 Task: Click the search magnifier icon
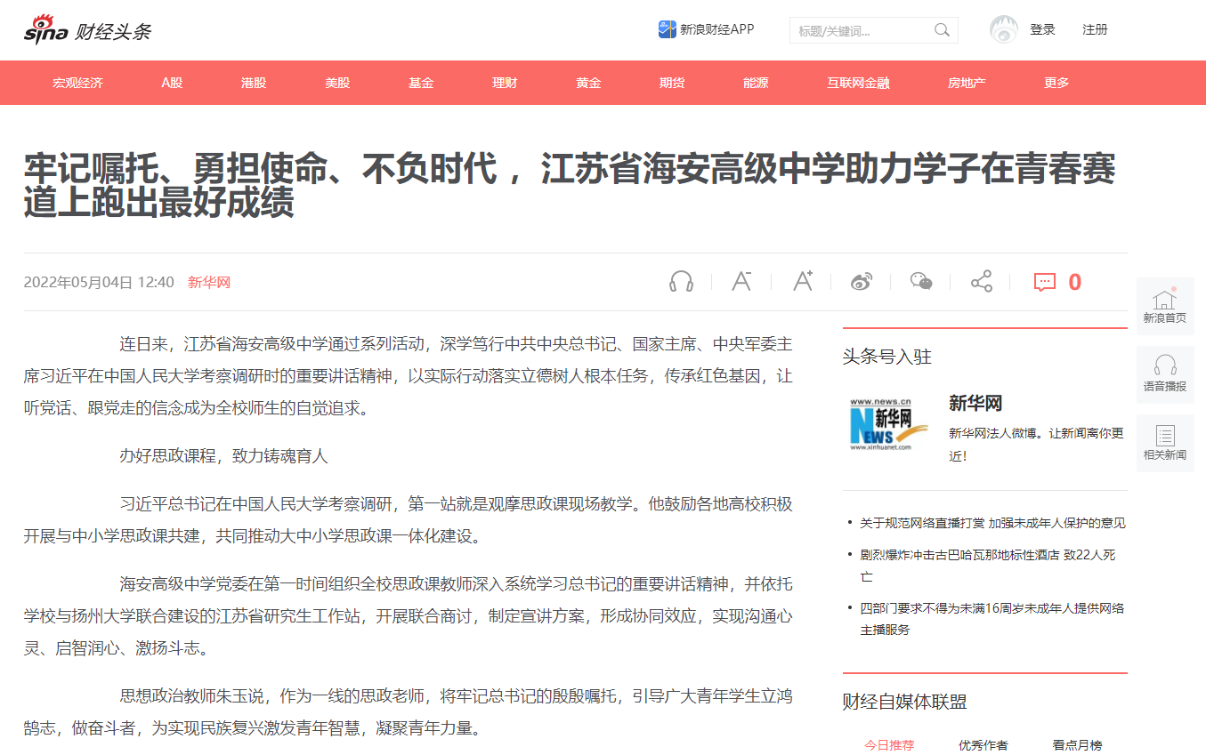point(942,30)
